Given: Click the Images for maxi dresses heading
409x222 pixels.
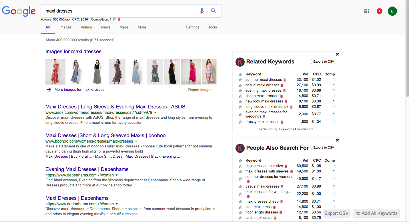Looking at the screenshot, I should pos(73,52).
